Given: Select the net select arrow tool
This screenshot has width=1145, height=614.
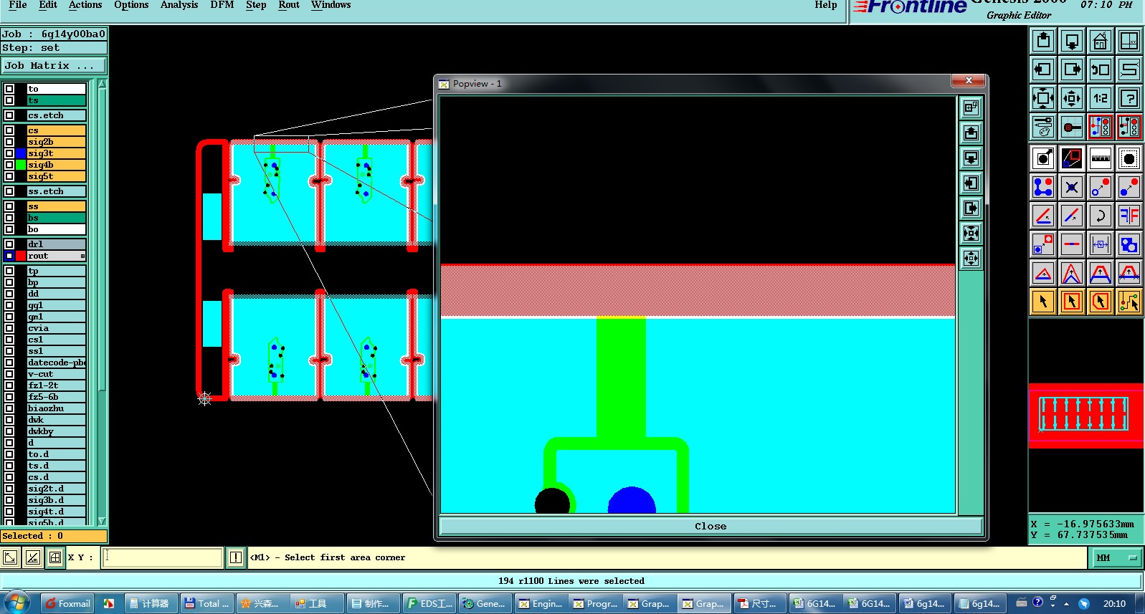Looking at the screenshot, I should coord(1129,302).
